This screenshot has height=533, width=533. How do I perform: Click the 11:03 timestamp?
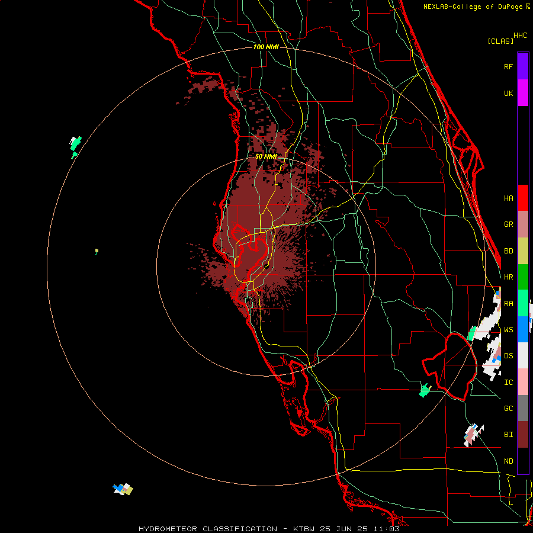[x=388, y=529]
